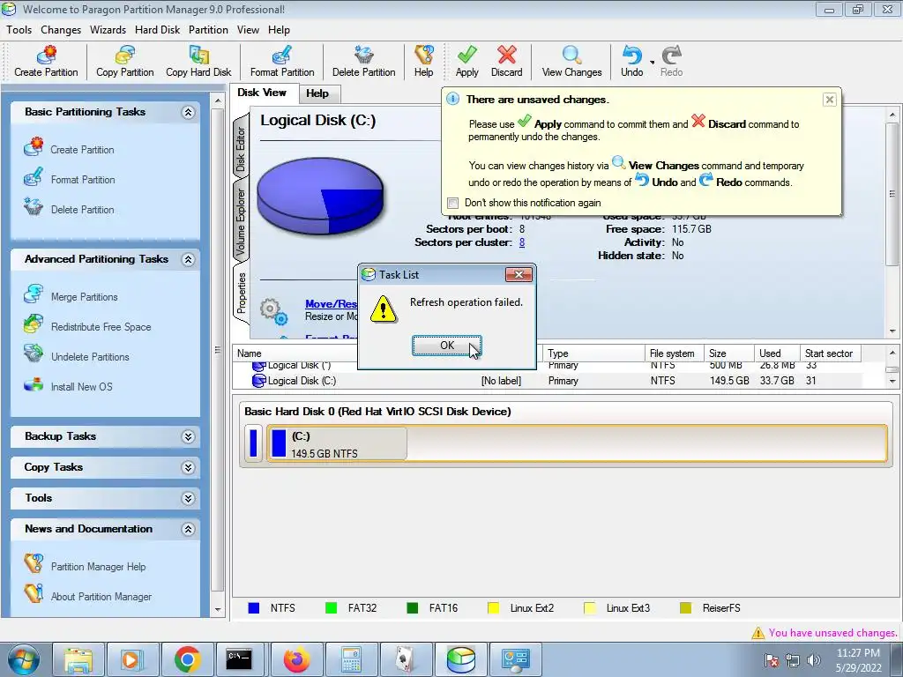Close the unsaved changes notification

click(829, 100)
